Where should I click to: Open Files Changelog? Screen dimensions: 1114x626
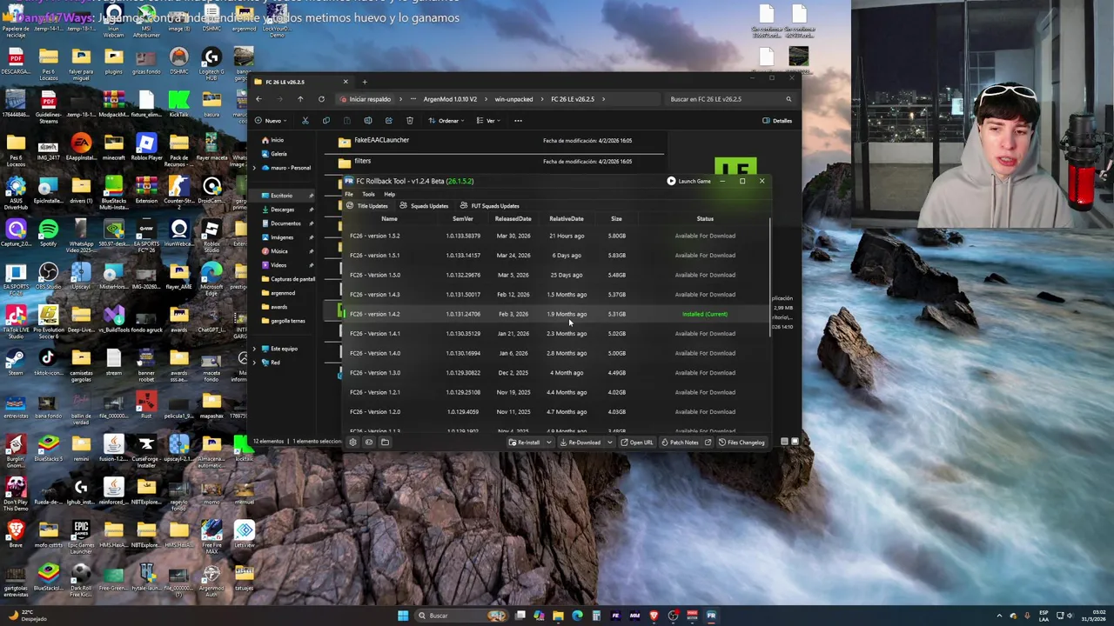tap(742, 442)
